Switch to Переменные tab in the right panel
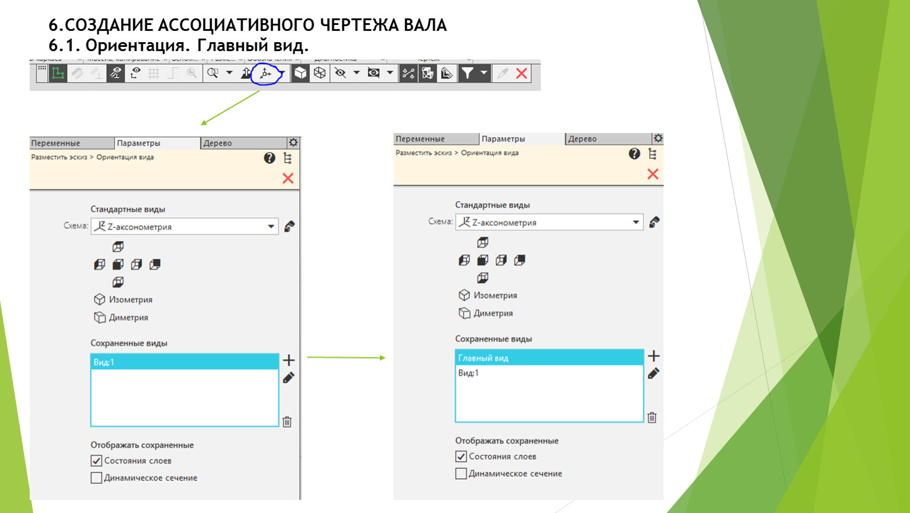This screenshot has width=910, height=513. 420,139
